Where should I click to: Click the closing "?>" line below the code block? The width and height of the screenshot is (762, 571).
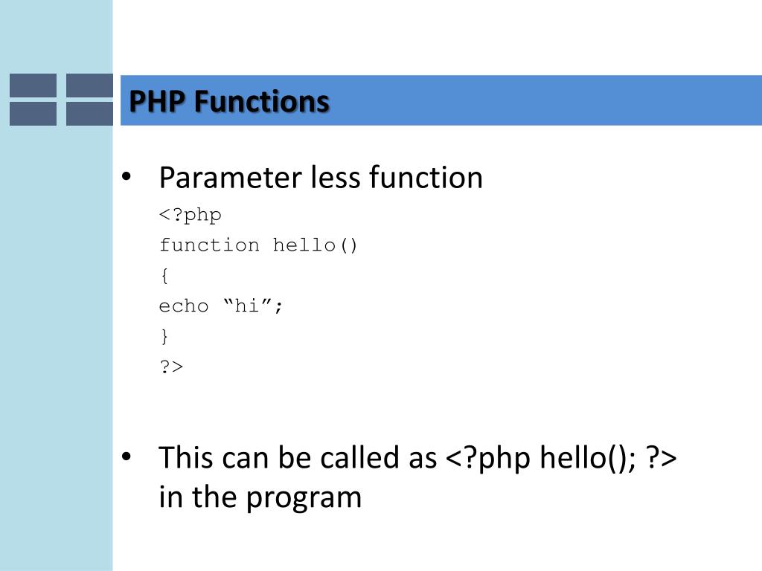(x=172, y=367)
